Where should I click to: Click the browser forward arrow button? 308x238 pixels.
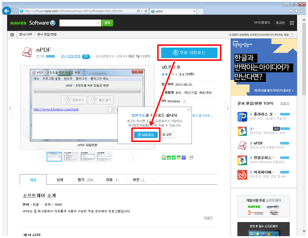pos(15,11)
